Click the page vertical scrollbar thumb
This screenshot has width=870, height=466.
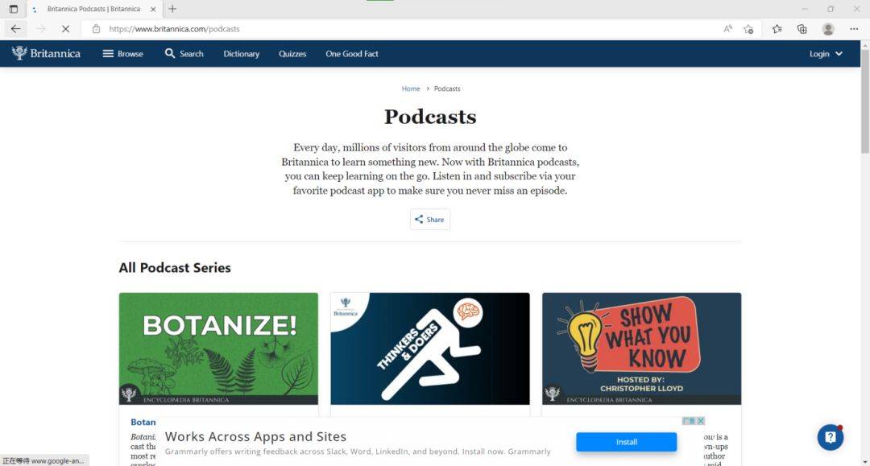[x=865, y=101]
